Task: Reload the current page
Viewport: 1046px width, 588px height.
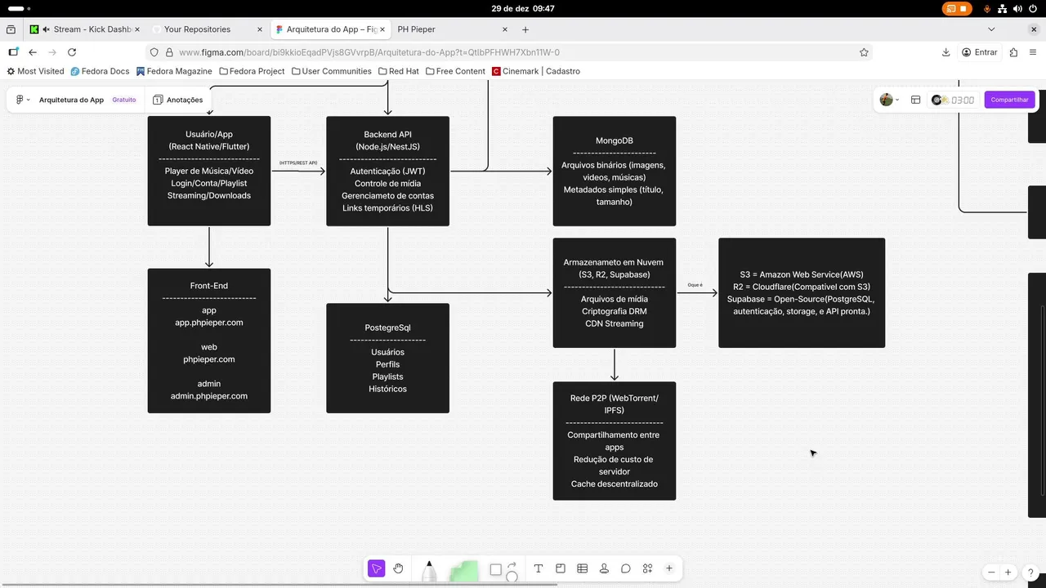Action: [72, 52]
